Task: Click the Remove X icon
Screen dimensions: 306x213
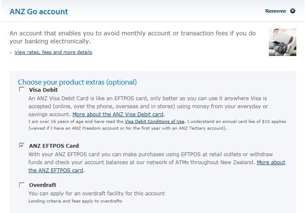Action: pyautogui.click(x=293, y=11)
